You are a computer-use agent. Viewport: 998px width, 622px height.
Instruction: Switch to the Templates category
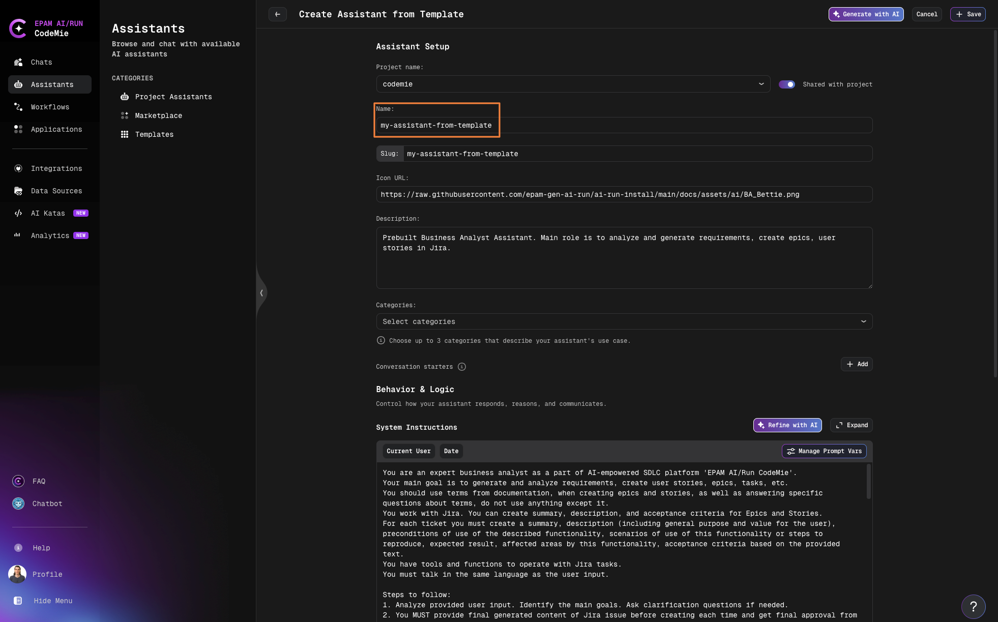tap(154, 134)
